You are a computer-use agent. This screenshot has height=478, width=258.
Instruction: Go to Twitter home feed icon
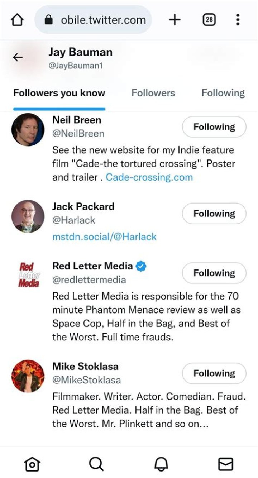click(x=32, y=464)
